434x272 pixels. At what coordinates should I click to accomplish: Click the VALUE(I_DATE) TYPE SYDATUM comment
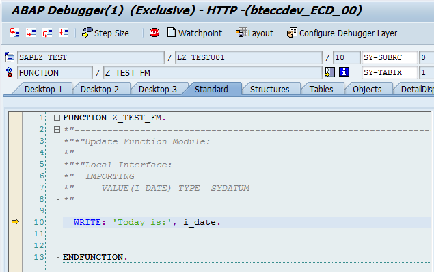(175, 188)
